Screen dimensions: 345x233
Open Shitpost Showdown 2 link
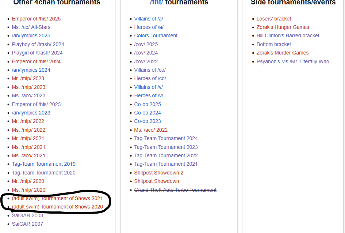coord(159,173)
